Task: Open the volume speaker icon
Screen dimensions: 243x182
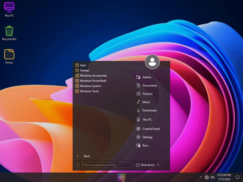Action: pyautogui.click(x=212, y=177)
